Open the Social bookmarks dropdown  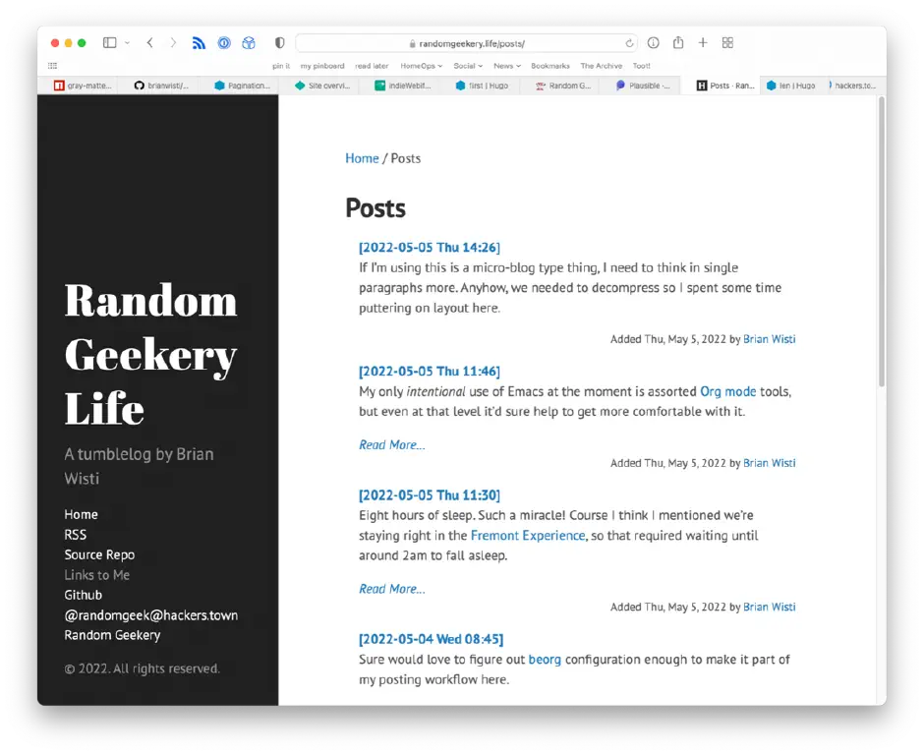[x=467, y=65]
